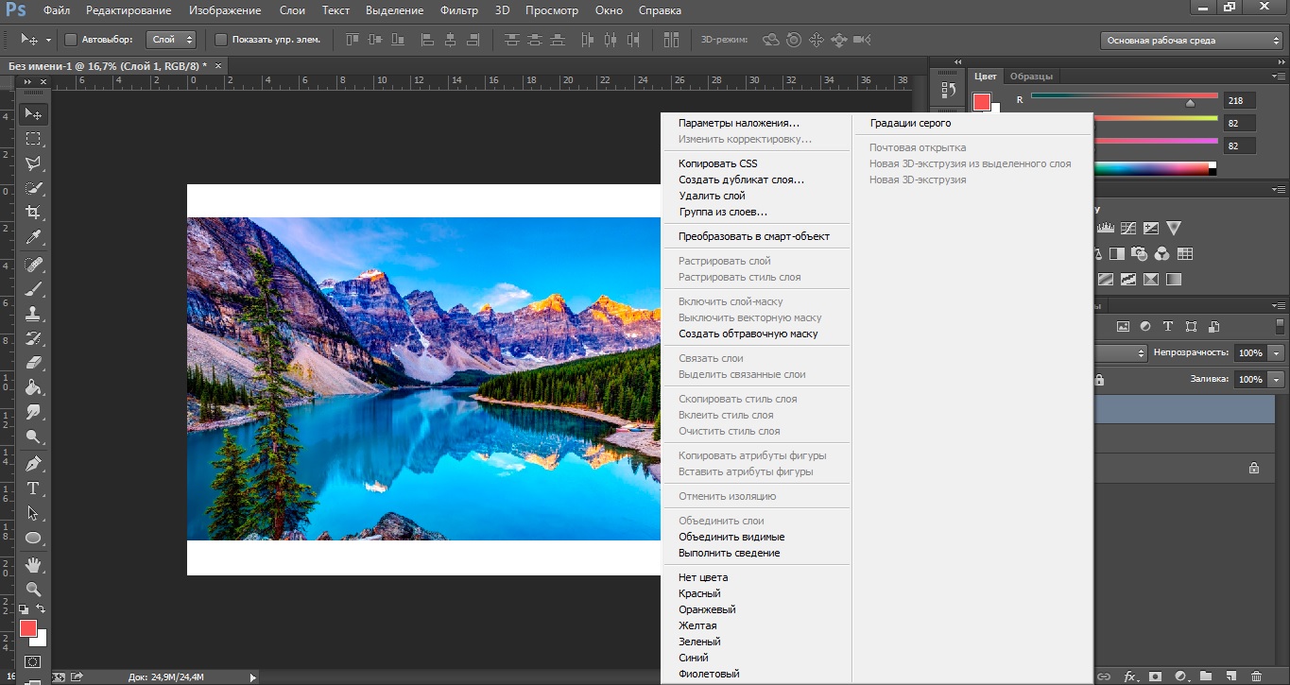The width and height of the screenshot is (1290, 685).
Task: Select the Dodge tool
Action: coord(33,437)
